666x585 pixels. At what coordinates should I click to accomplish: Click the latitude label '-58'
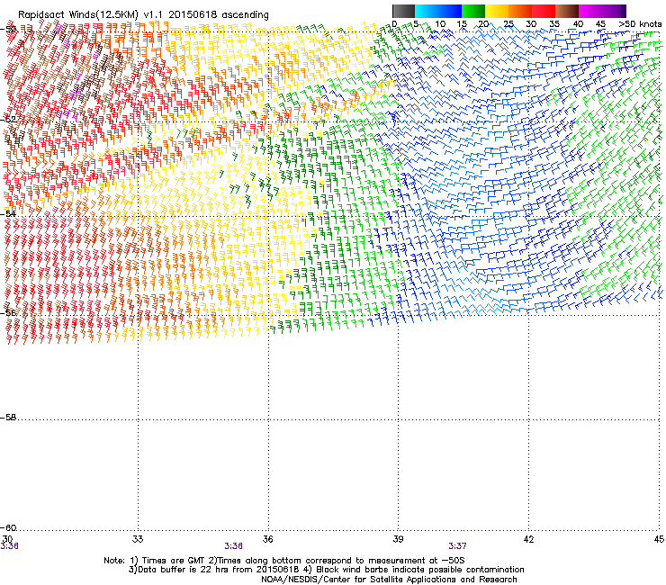coord(8,418)
